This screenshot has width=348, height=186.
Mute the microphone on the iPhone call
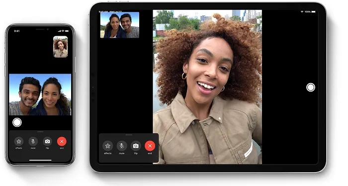33,141
